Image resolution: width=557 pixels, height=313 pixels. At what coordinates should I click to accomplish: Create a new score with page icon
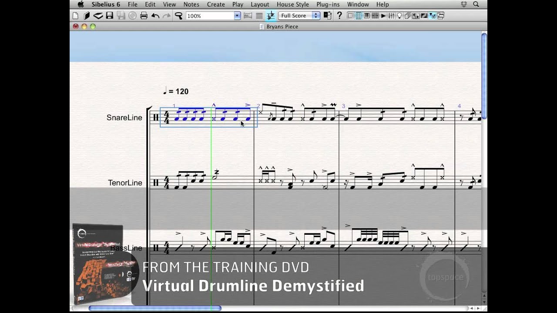click(x=75, y=16)
